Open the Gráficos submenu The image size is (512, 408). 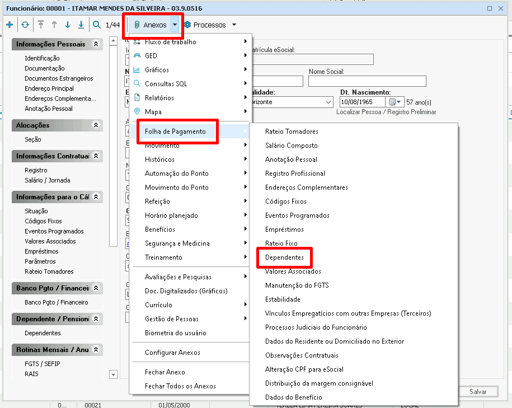[x=190, y=70]
